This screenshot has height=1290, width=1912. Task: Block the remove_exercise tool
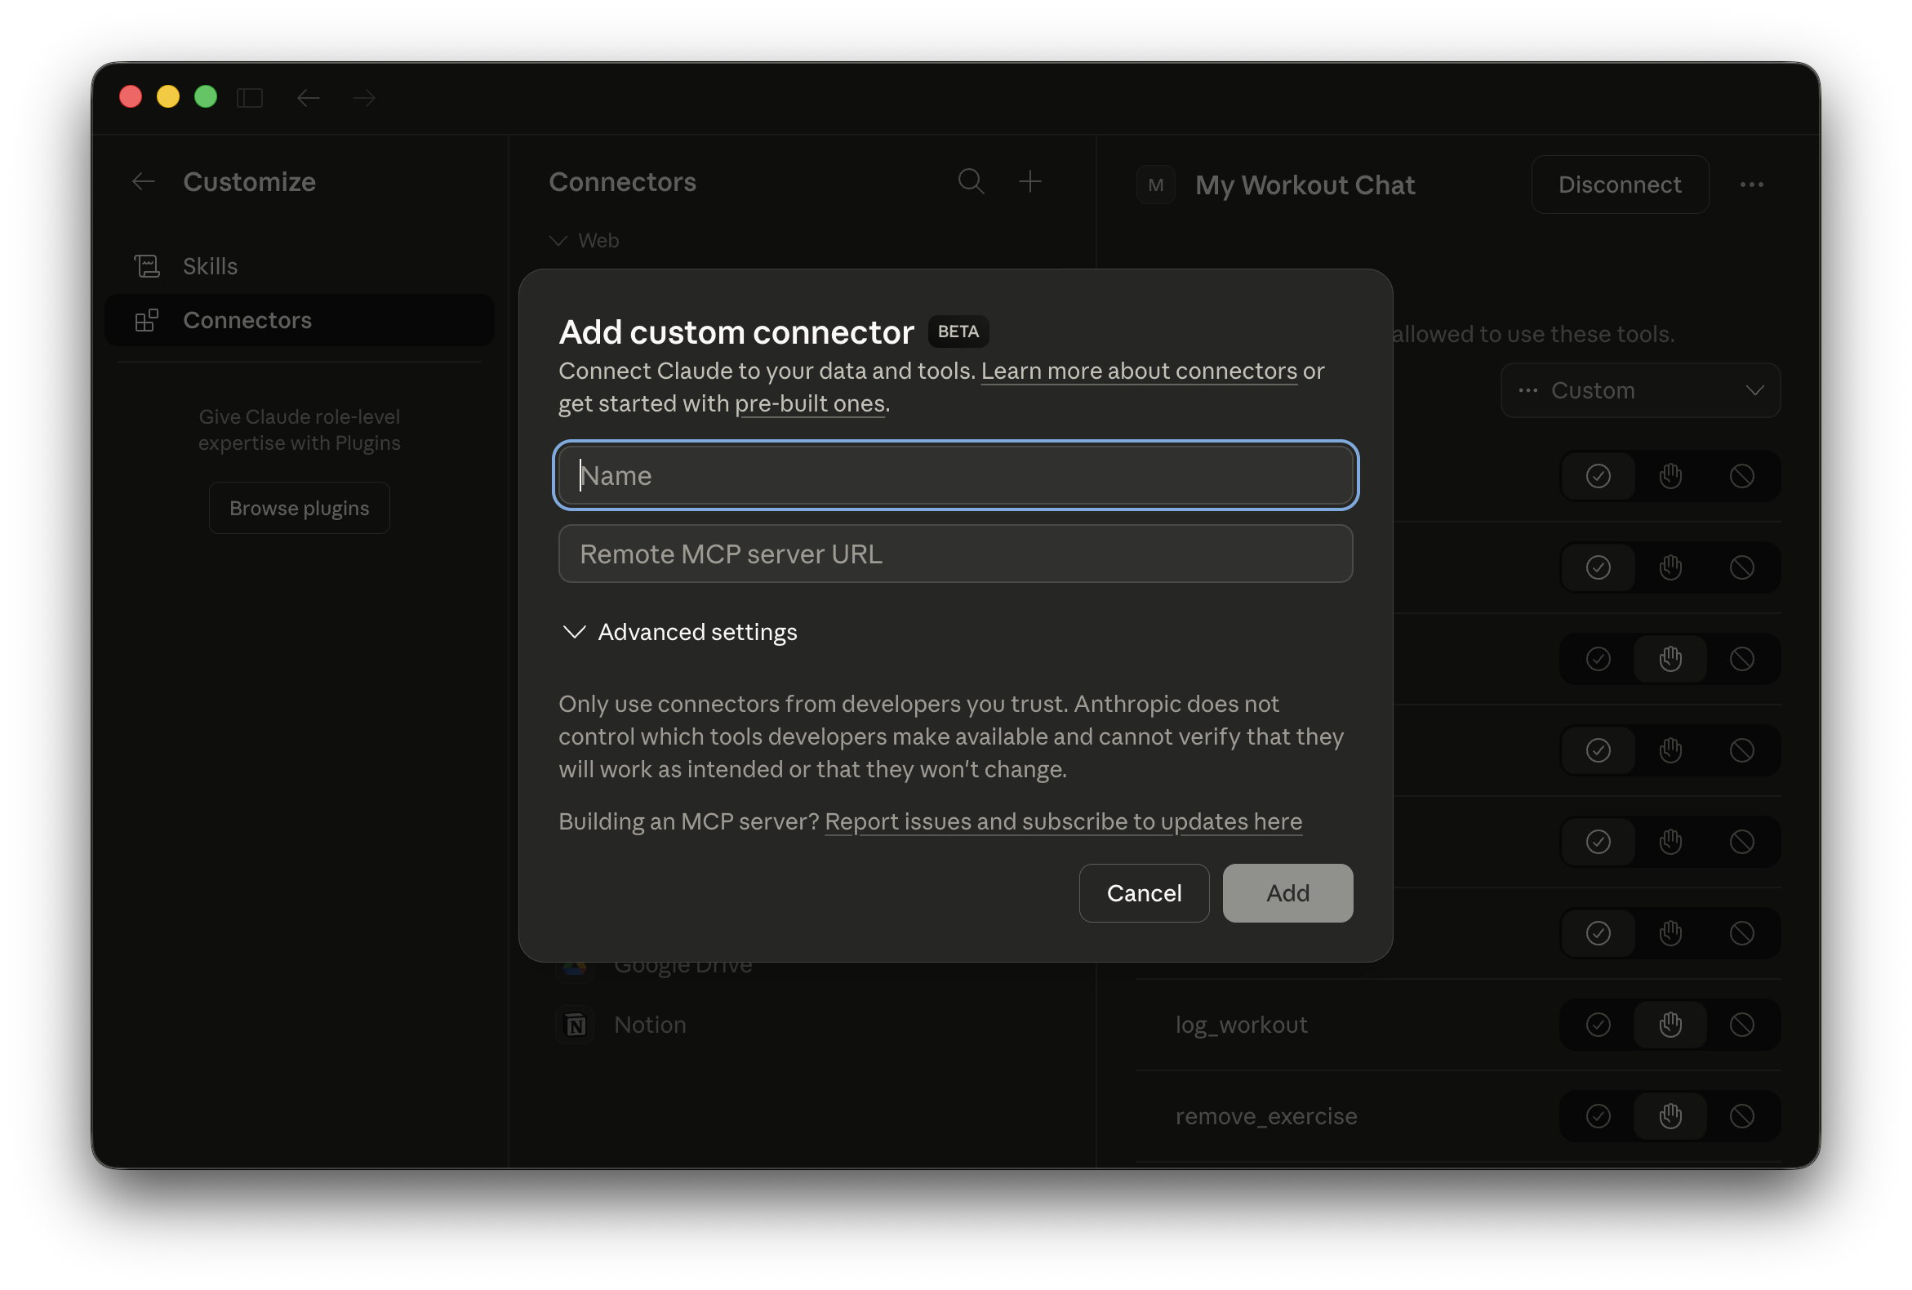1741,1116
